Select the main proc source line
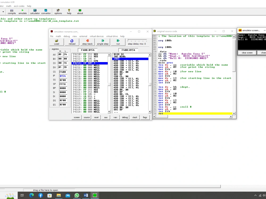 click(x=165, y=63)
